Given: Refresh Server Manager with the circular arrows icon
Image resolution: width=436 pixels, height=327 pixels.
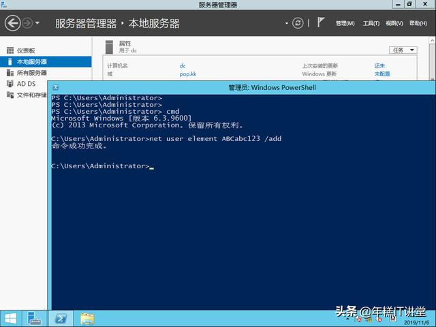Looking at the screenshot, I should [298, 23].
